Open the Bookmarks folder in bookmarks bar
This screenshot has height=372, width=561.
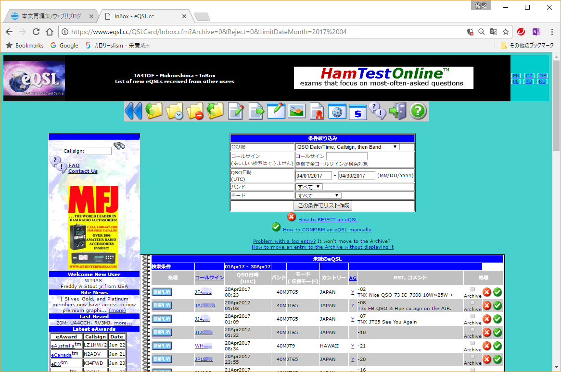25,45
